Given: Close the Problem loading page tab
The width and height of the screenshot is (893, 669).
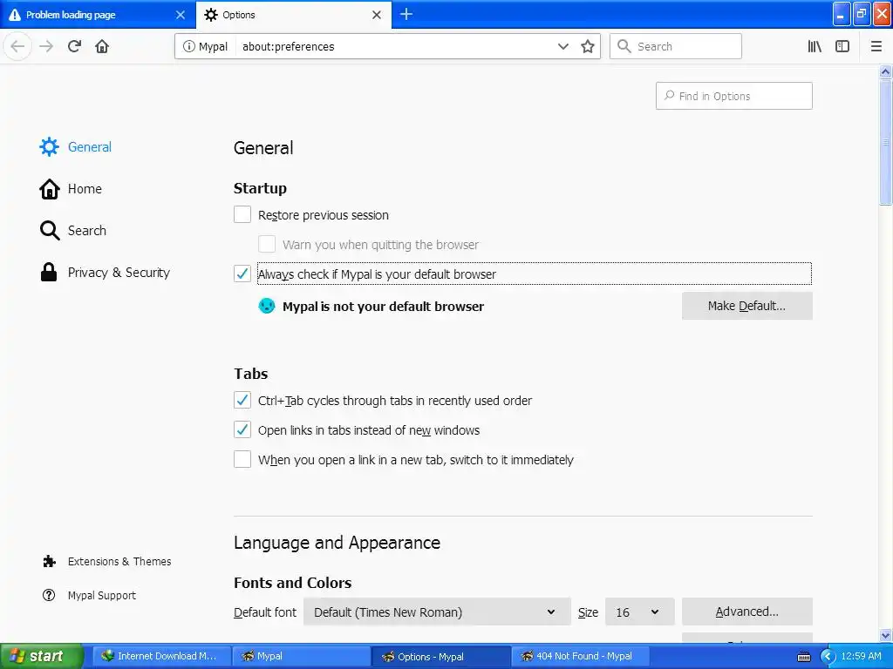Looking at the screenshot, I should pos(181,15).
